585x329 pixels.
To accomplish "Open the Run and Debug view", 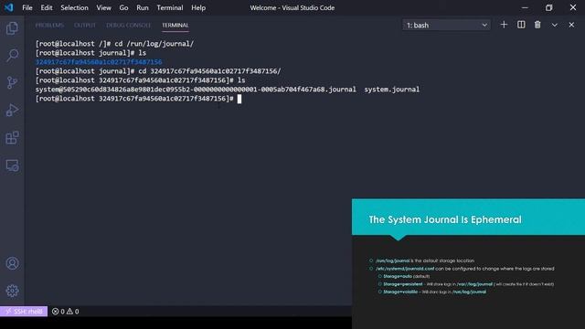I will [x=12, y=111].
